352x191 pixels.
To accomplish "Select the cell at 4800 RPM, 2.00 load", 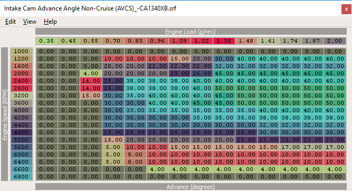I will pos(335,133).
